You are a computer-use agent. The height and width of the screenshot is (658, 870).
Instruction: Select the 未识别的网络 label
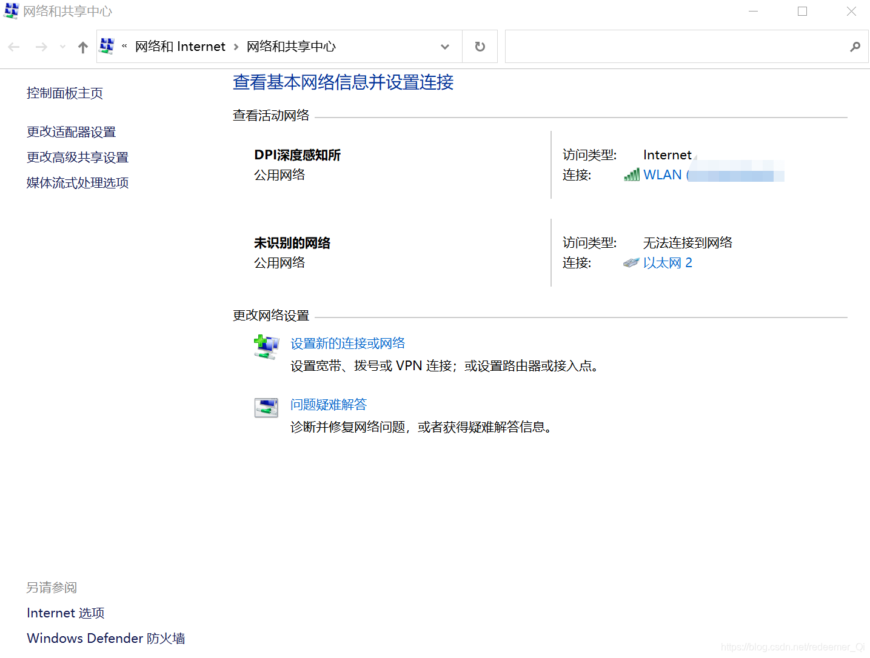[292, 243]
